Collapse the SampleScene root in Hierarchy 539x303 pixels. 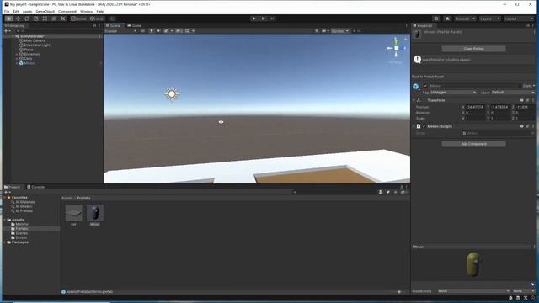coord(13,36)
